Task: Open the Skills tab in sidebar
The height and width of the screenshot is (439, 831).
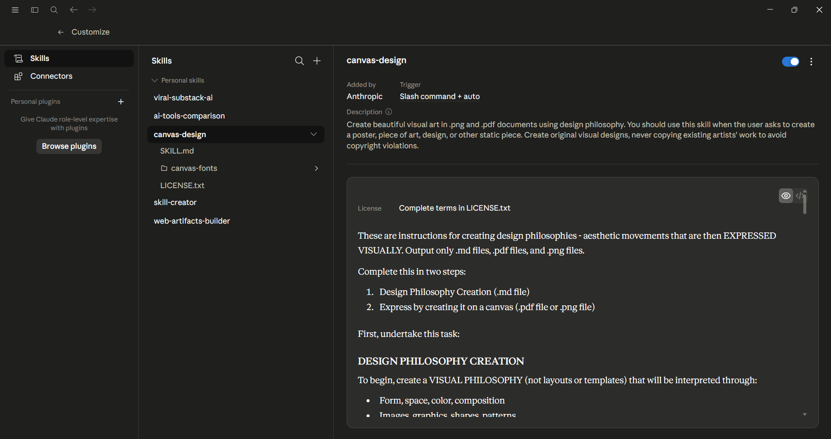Action: (x=69, y=58)
